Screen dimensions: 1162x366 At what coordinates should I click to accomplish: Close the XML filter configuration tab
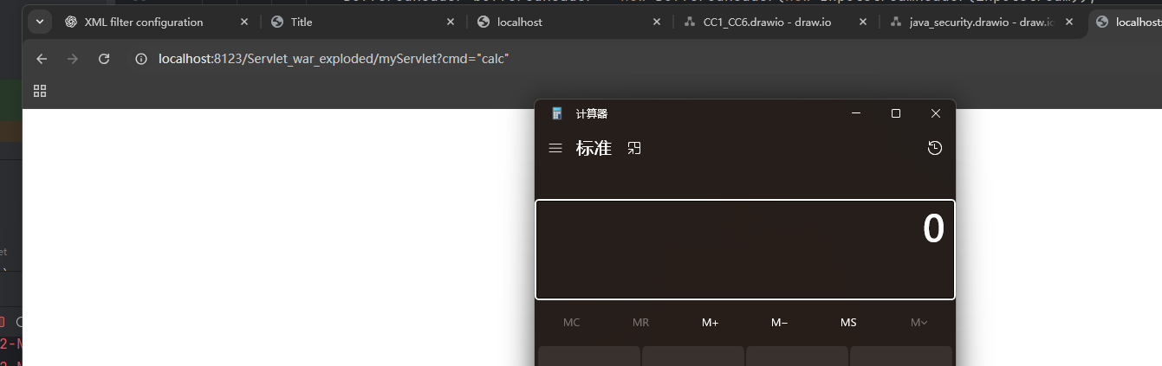click(x=244, y=22)
